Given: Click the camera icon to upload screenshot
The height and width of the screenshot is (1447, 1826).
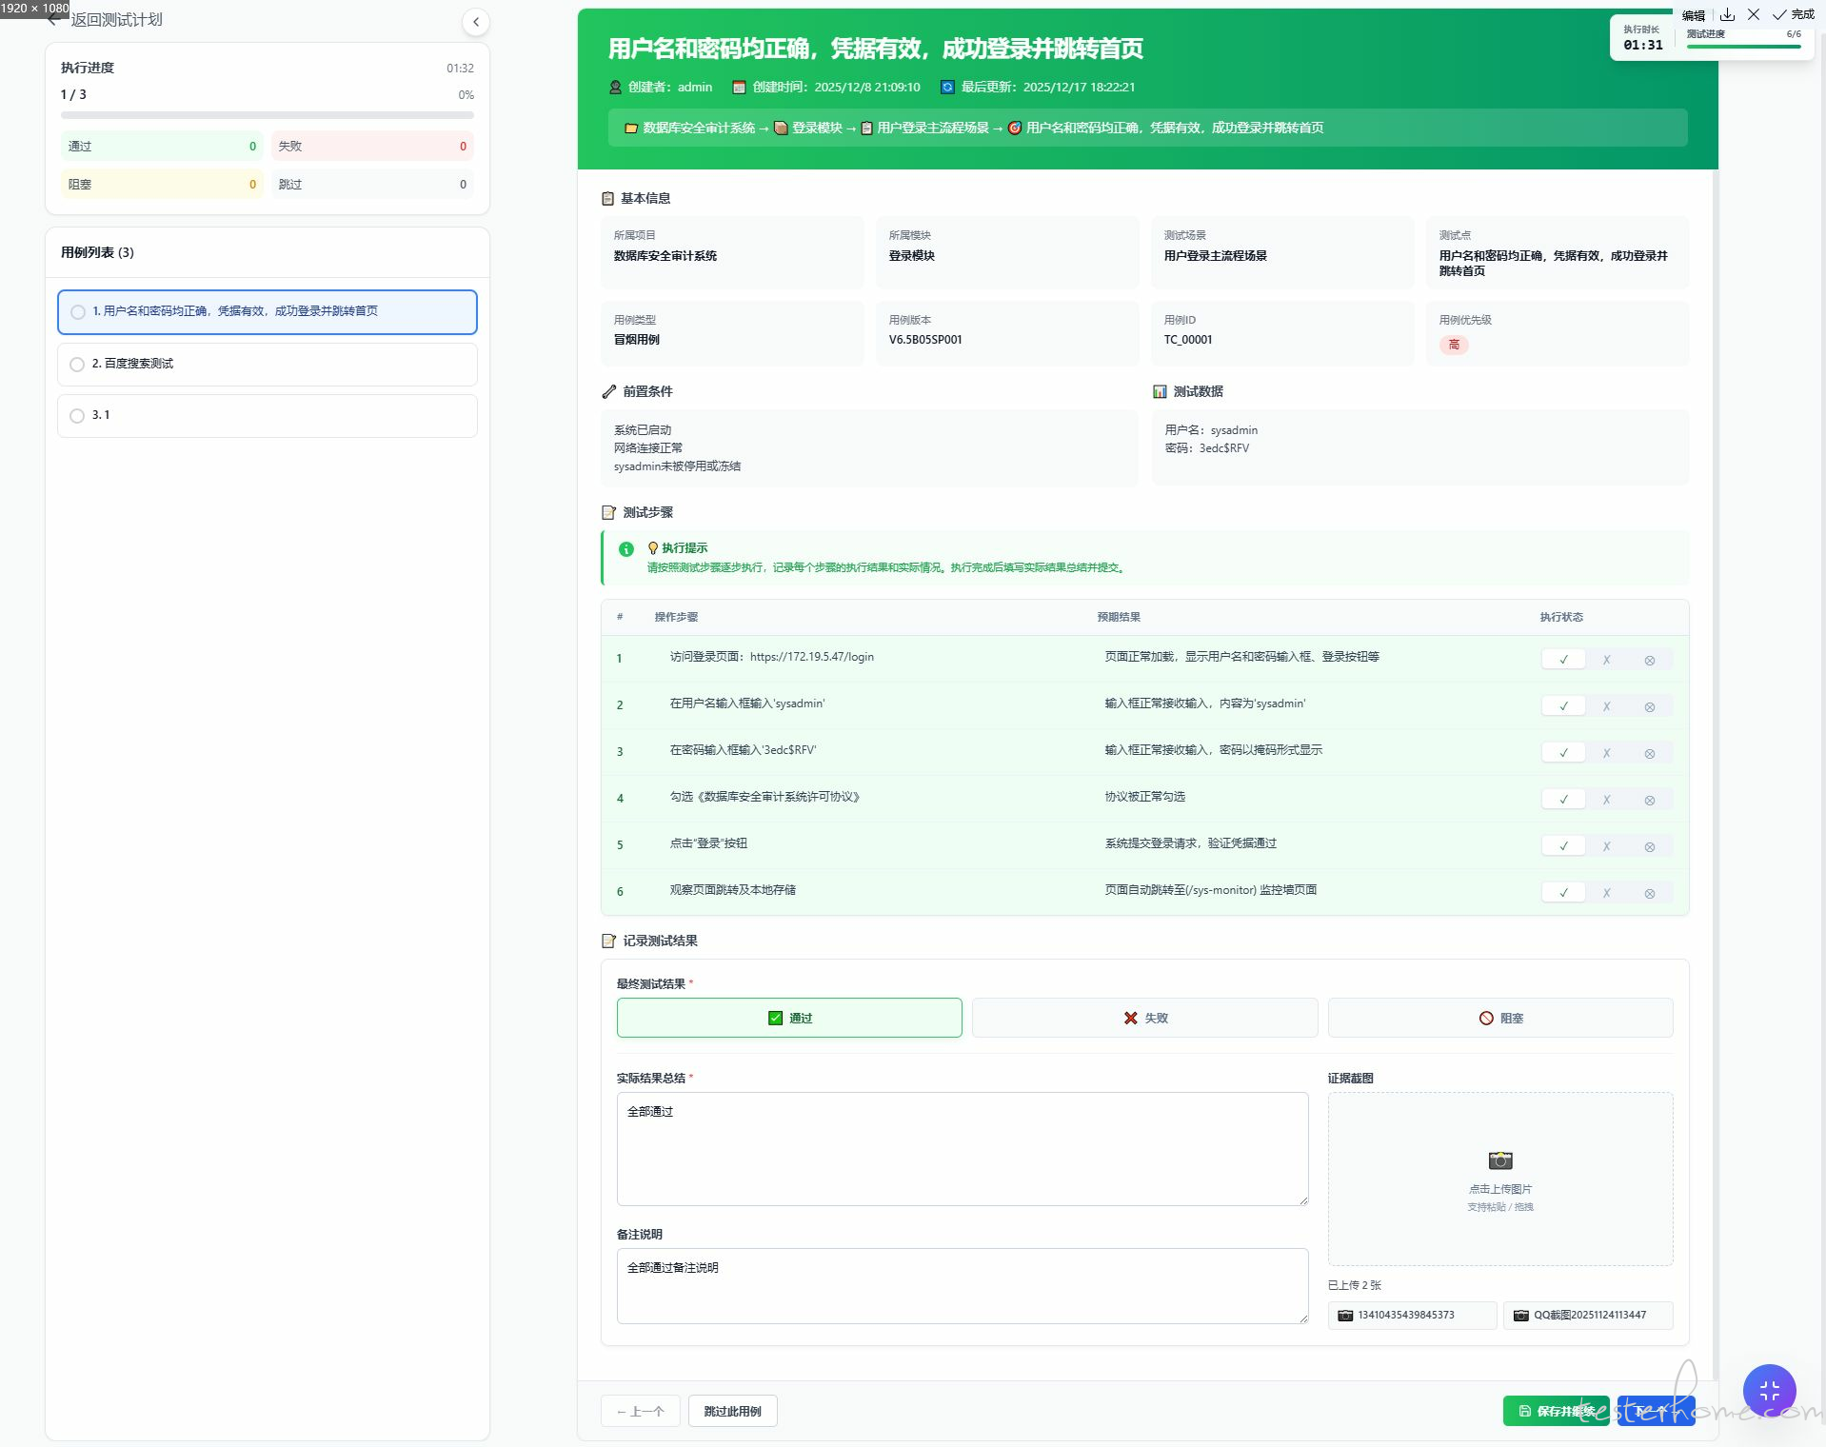Looking at the screenshot, I should coord(1499,1160).
